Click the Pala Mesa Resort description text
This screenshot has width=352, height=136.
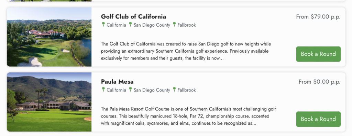(x=188, y=116)
